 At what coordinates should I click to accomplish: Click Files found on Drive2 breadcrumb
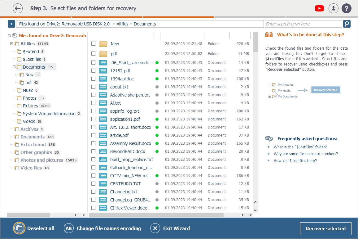click(x=64, y=24)
